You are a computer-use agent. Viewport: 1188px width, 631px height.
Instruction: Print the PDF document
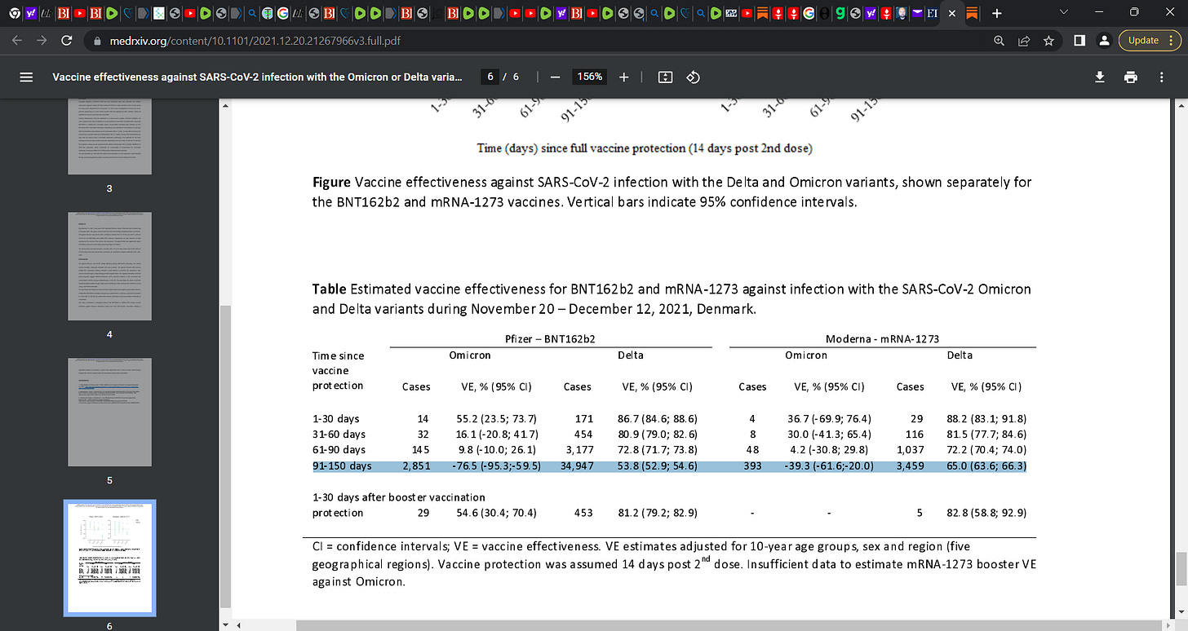(1131, 77)
